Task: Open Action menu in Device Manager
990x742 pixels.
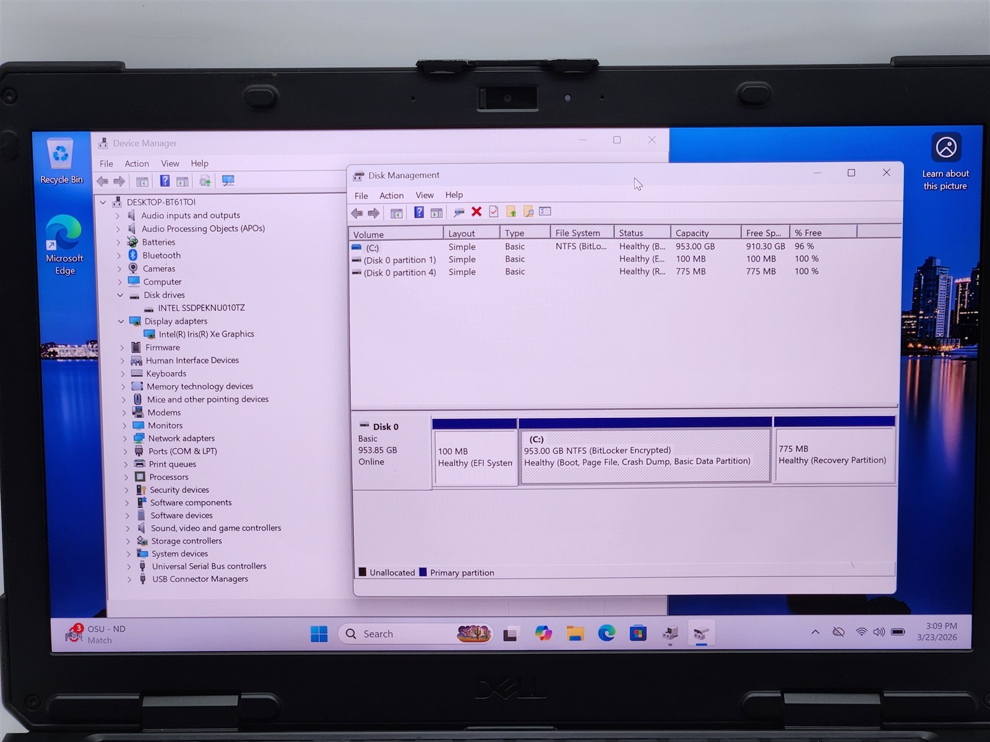Action: (137, 164)
